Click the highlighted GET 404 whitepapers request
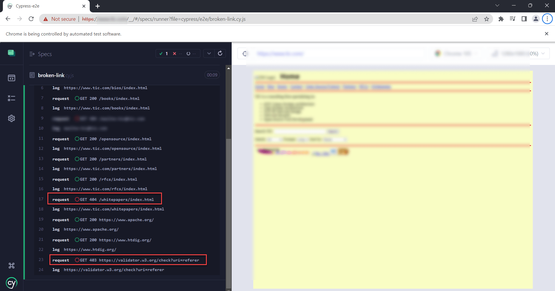555x291 pixels. (105, 199)
